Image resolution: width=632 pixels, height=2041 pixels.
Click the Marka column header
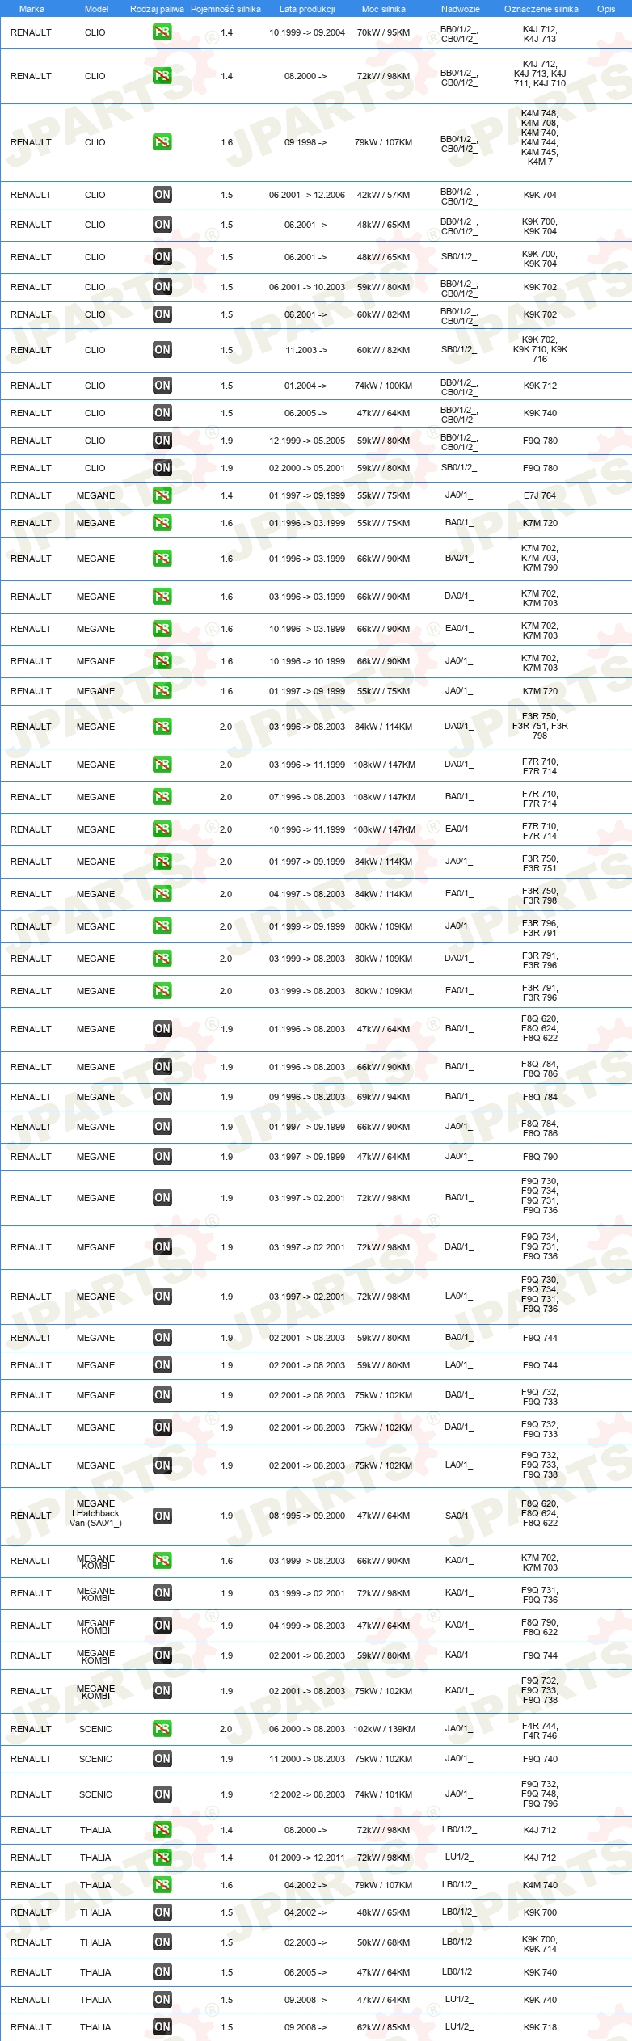32,9
